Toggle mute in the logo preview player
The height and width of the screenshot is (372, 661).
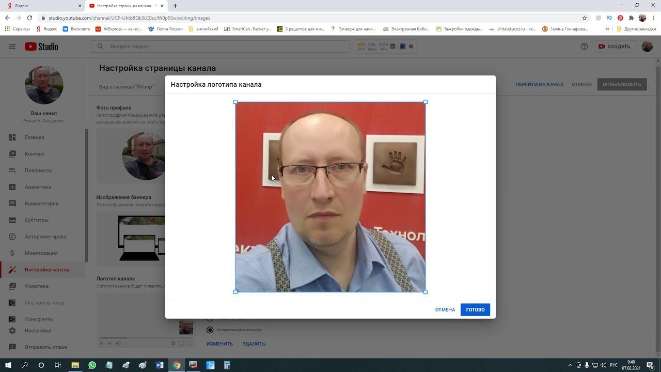118,344
